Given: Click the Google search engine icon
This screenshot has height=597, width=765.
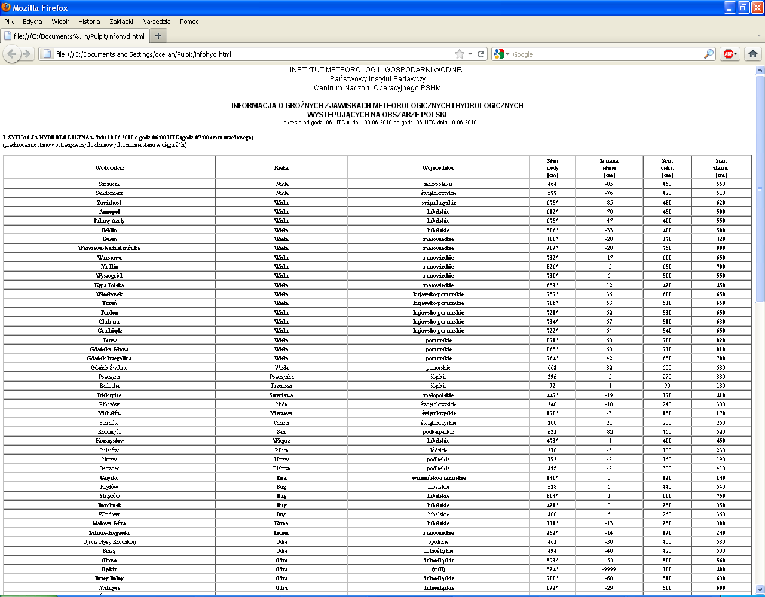Looking at the screenshot, I should pyautogui.click(x=499, y=54).
